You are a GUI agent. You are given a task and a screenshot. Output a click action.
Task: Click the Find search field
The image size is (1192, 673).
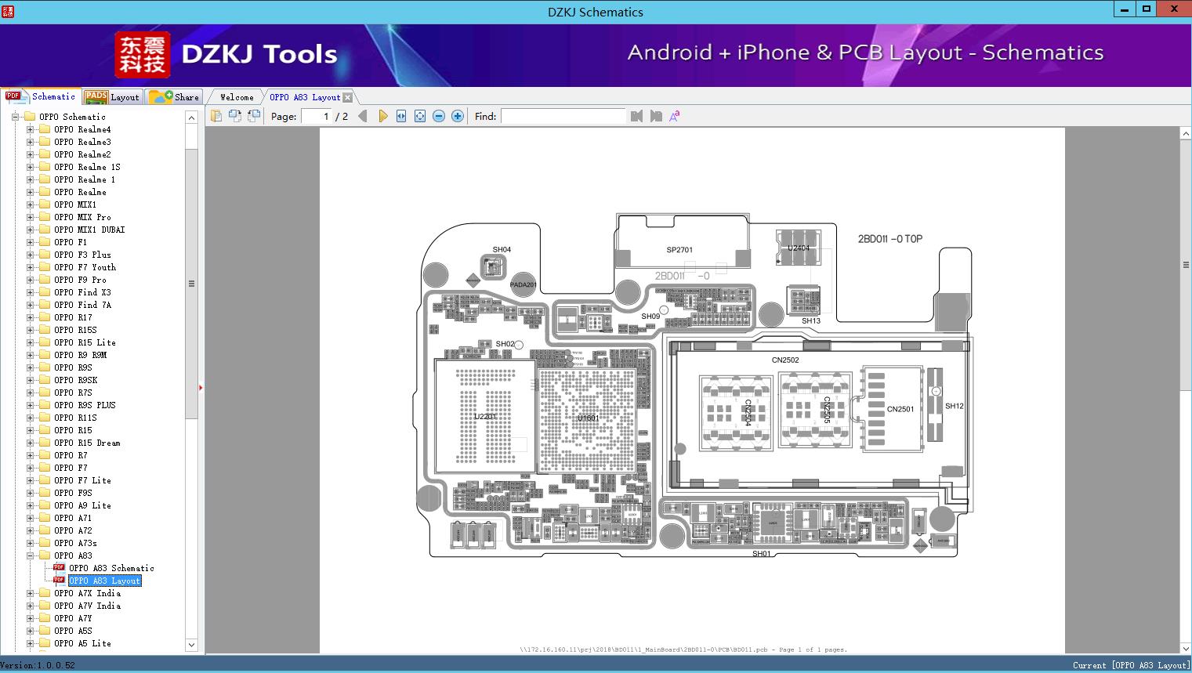click(563, 116)
